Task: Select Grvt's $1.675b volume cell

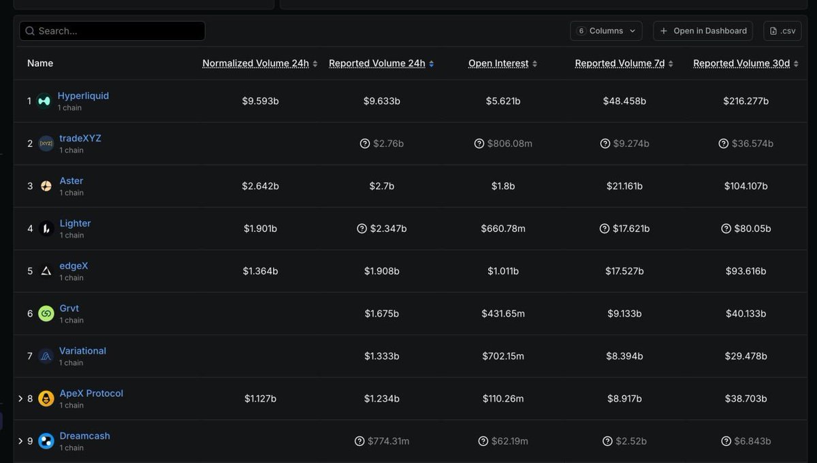Action: click(x=382, y=314)
